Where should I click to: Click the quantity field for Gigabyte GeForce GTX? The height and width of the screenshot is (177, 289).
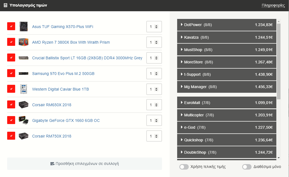[x=154, y=120]
